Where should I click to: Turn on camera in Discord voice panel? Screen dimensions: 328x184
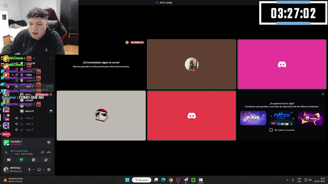(x=9, y=160)
